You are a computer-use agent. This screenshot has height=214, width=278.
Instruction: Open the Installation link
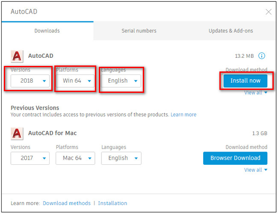112,203
